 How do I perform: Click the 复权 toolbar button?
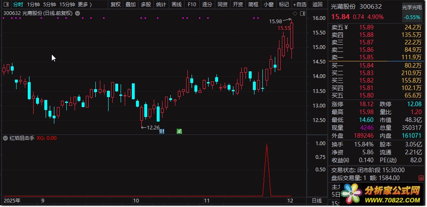coord(116,5)
